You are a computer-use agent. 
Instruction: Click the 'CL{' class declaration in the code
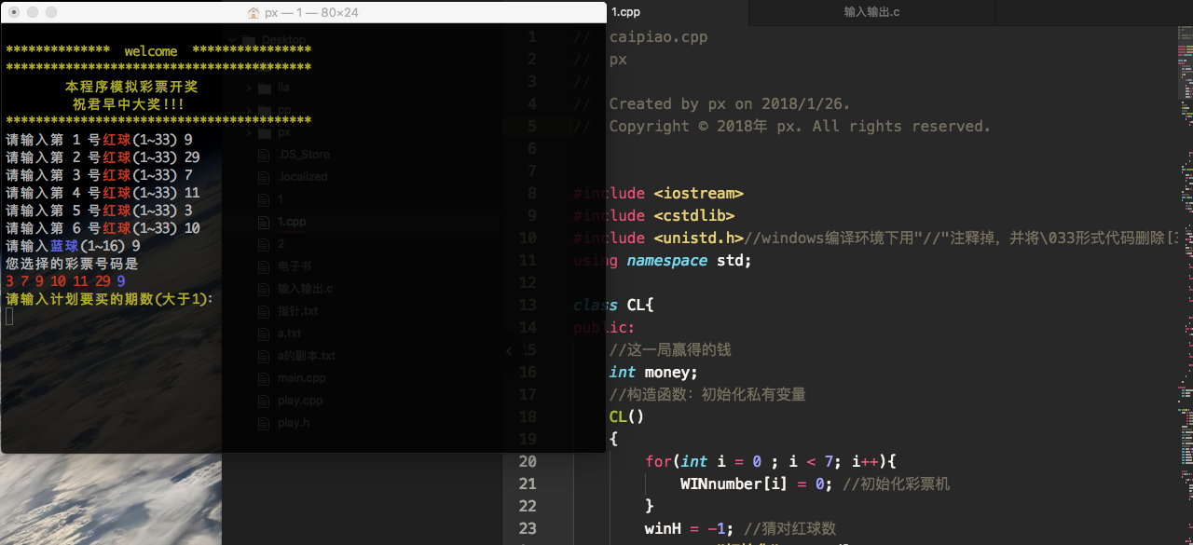click(641, 306)
